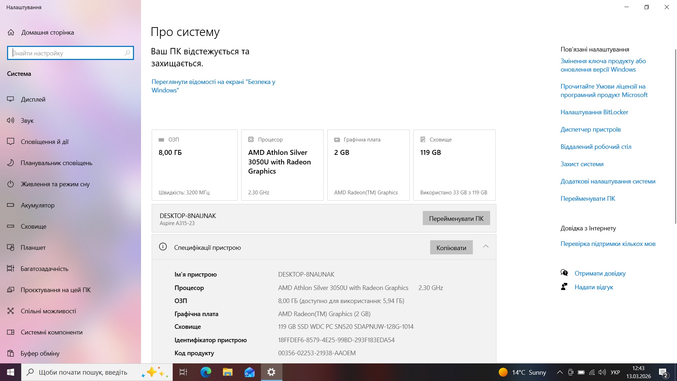Screen dimensions: 677x381
Task: Click the Планувальник сповіщень moon icon
Action: [x=11, y=163]
